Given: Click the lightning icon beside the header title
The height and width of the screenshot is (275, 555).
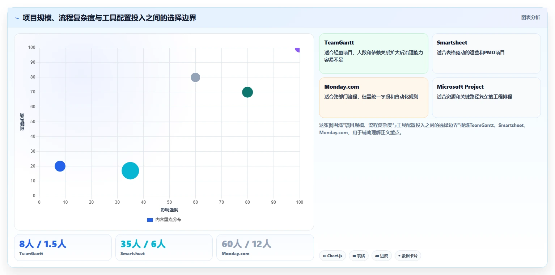Looking at the screenshot, I should (17, 18).
